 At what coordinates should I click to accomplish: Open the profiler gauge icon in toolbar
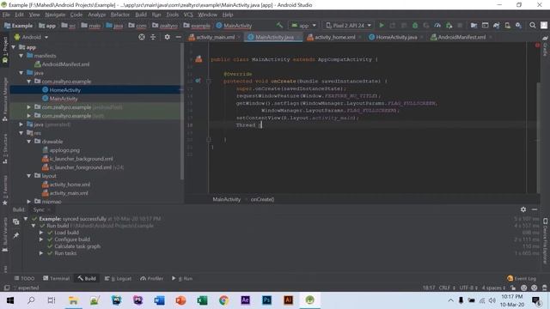(437, 25)
